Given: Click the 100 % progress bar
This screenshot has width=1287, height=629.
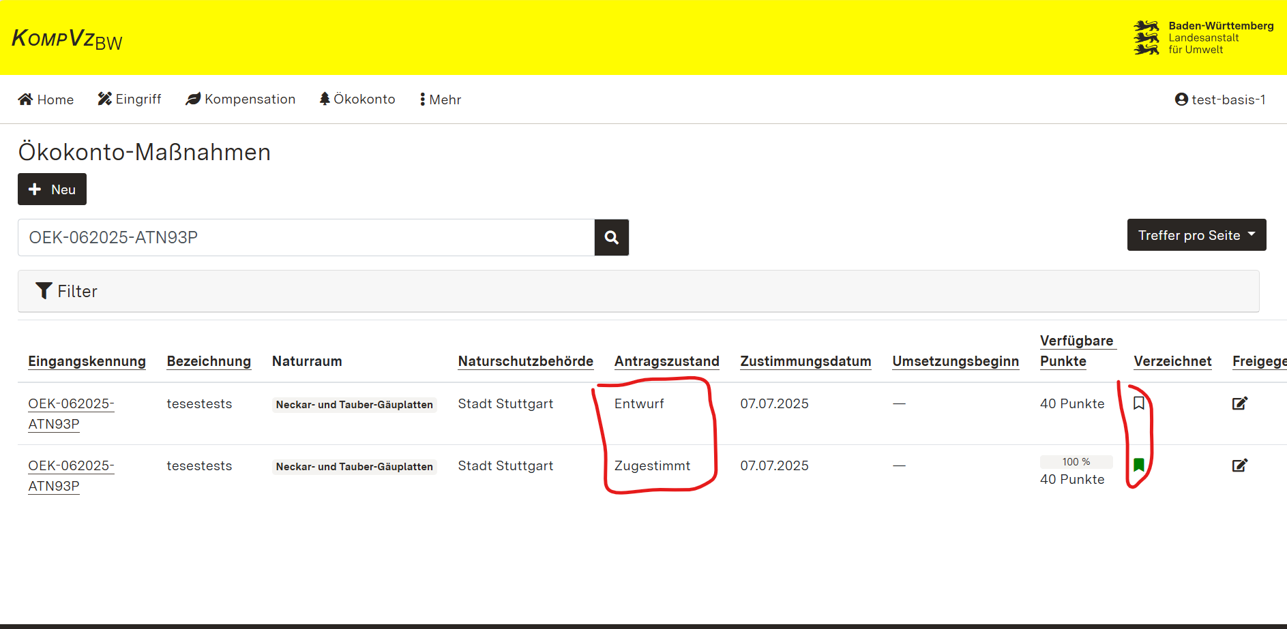Looking at the screenshot, I should click(1076, 462).
